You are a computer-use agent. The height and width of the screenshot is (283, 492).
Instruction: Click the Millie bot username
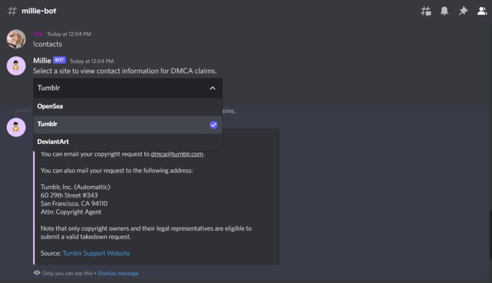[42, 60]
